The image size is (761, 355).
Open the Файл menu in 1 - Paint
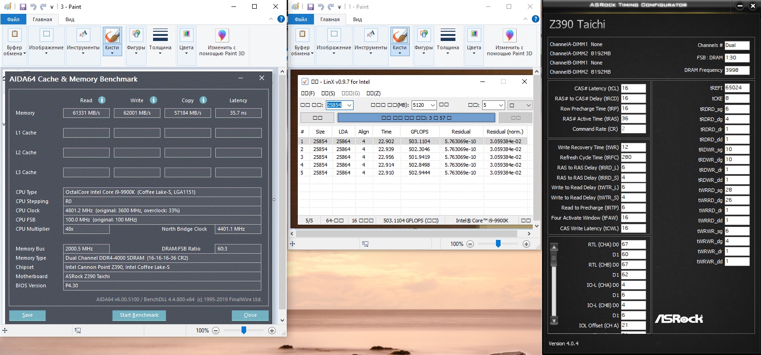(x=301, y=19)
